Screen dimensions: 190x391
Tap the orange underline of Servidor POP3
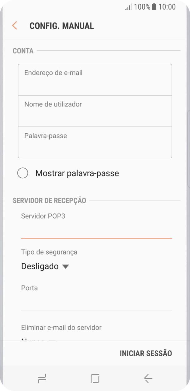pyautogui.click(x=96, y=238)
